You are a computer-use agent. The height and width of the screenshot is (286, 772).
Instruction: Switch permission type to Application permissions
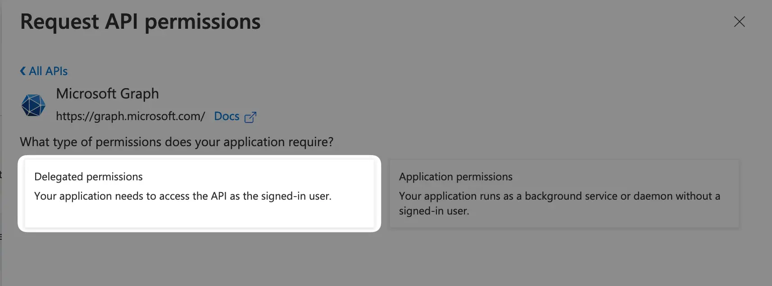(x=565, y=193)
